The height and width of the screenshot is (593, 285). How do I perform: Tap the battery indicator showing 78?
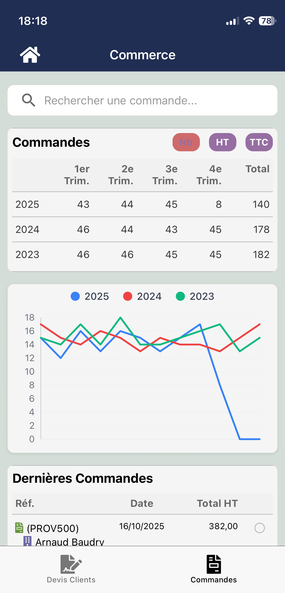[x=267, y=21]
